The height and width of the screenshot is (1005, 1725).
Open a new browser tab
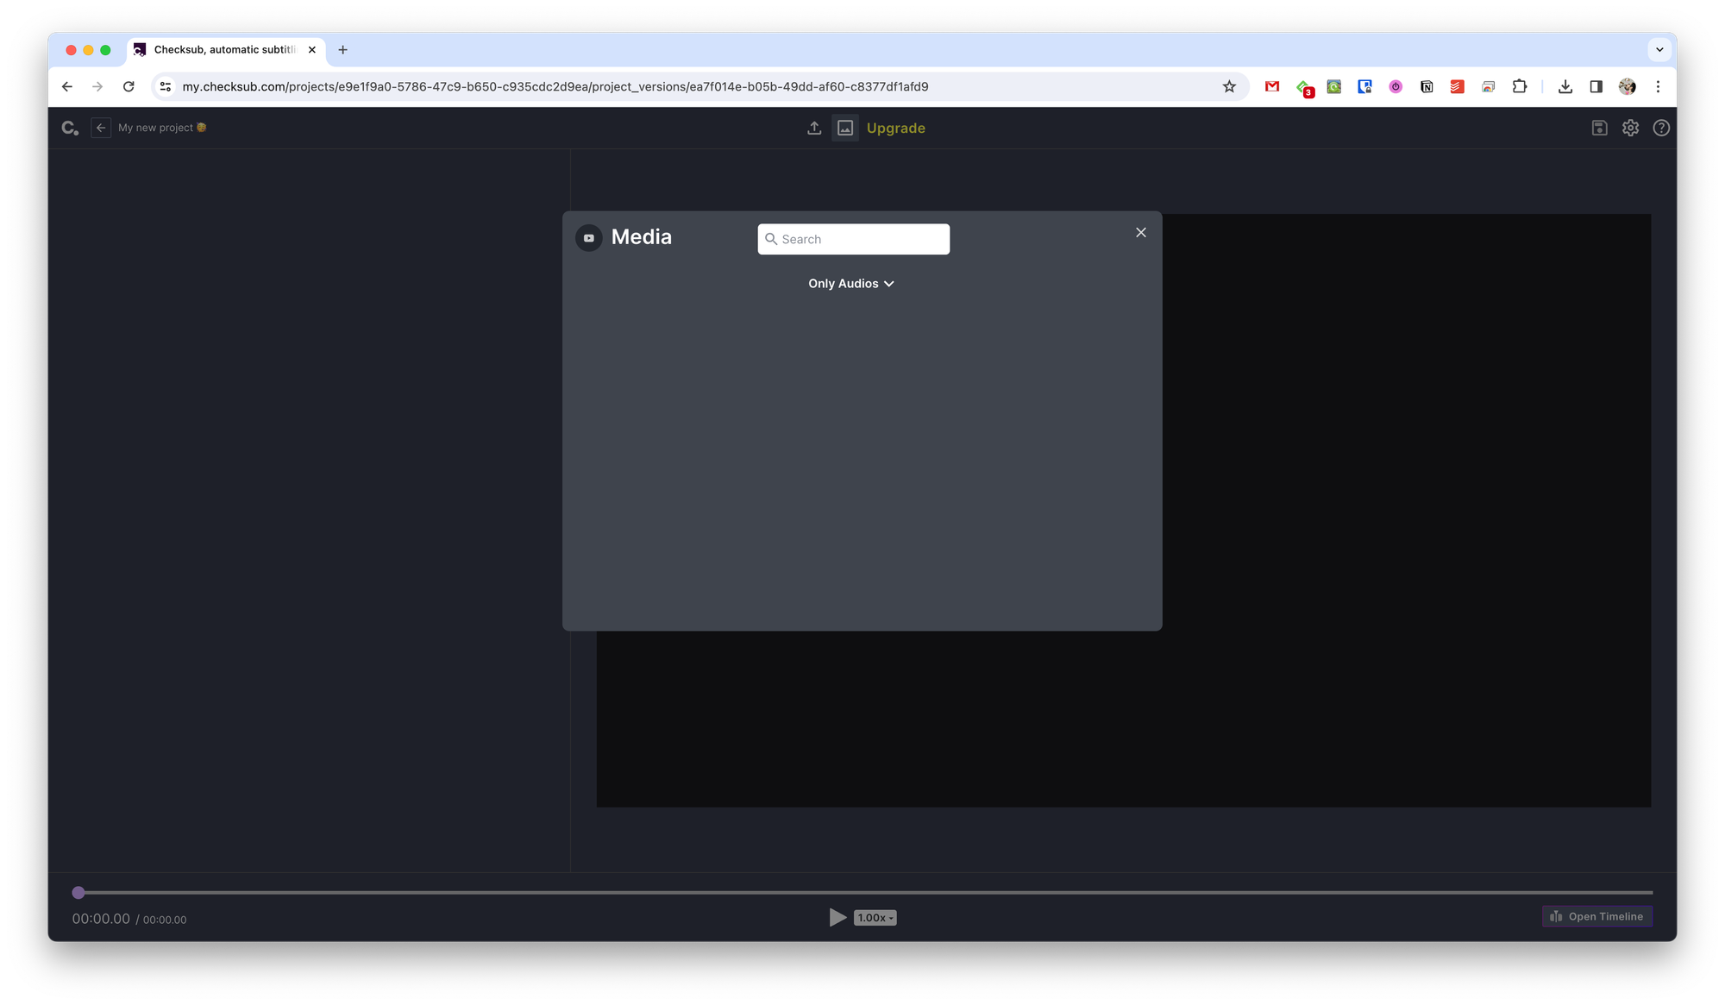click(x=342, y=50)
